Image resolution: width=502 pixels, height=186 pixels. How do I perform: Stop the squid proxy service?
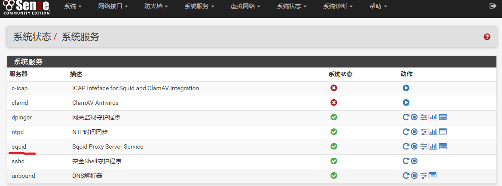414,146
